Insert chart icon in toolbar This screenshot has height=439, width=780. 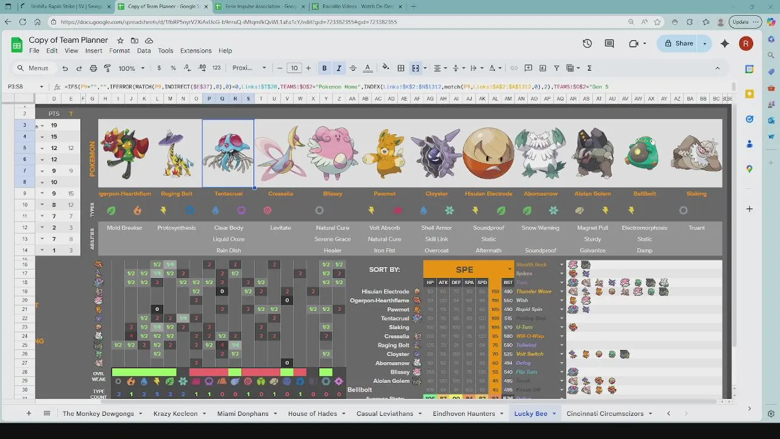(x=542, y=68)
